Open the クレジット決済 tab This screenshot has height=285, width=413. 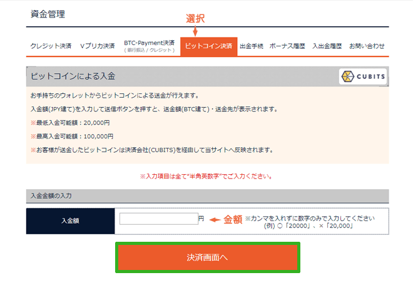click(51, 46)
